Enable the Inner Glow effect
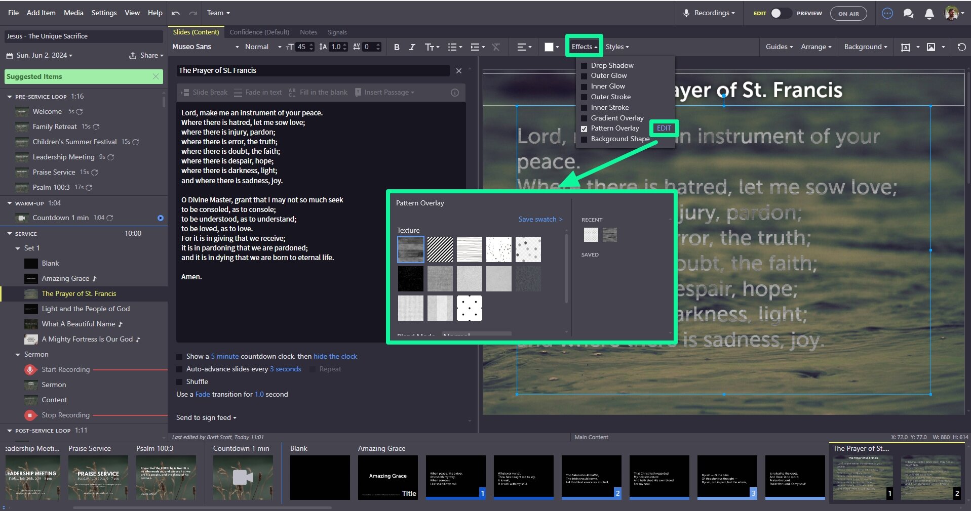 (x=584, y=87)
